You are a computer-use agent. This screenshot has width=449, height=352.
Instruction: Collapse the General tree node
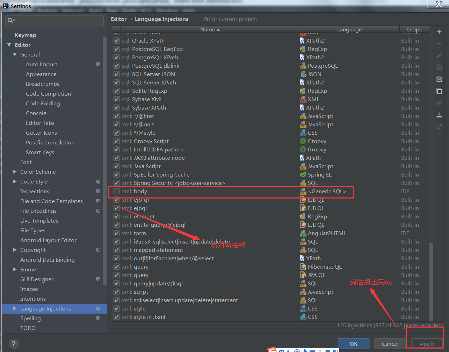tap(15, 54)
